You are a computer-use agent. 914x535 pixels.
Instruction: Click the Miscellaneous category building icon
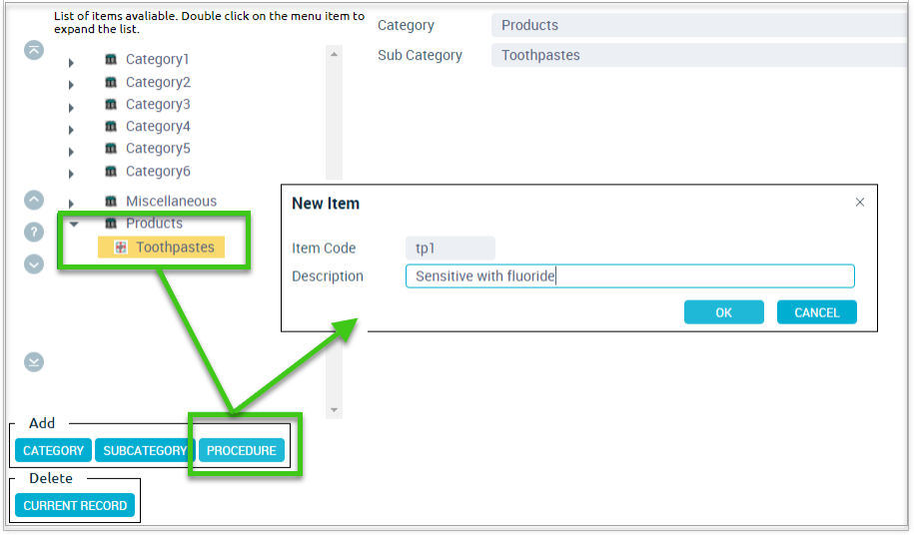click(x=111, y=201)
